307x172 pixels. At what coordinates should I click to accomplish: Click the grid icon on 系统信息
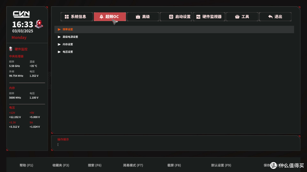[67, 17]
